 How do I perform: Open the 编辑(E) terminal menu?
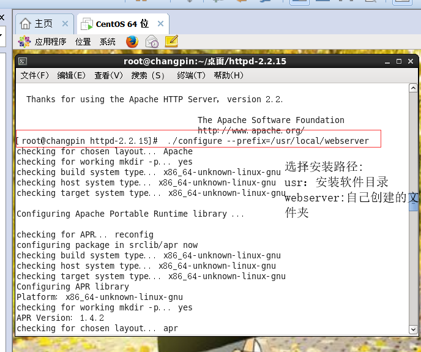[x=71, y=75]
